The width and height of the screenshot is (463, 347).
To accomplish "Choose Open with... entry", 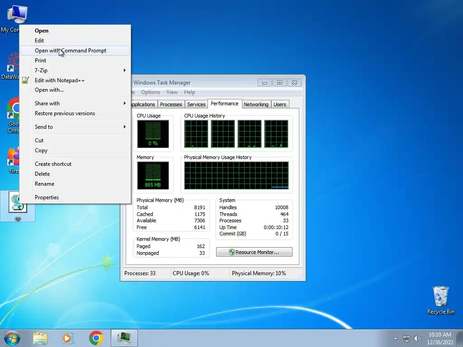I will pos(75,90).
